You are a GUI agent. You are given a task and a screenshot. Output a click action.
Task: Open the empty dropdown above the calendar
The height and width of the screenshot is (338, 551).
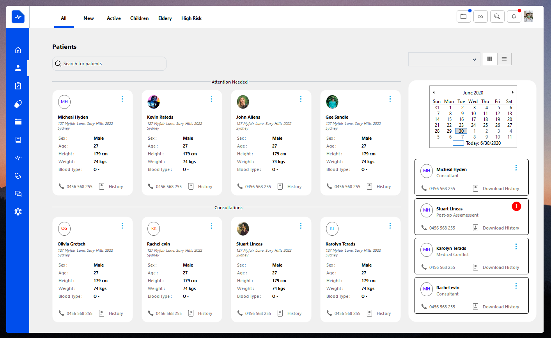click(444, 59)
